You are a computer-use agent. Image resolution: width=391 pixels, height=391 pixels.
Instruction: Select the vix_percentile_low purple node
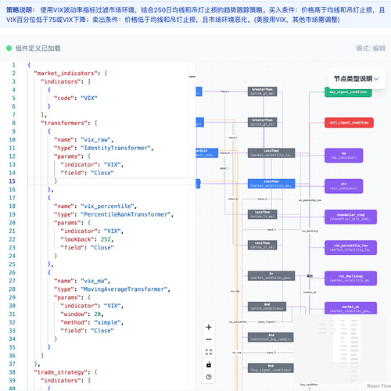[x=350, y=248]
